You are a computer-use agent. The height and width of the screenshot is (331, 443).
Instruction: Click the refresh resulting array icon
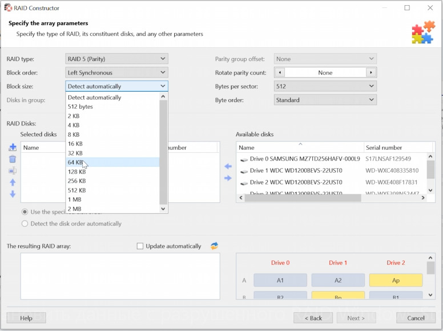214,246
